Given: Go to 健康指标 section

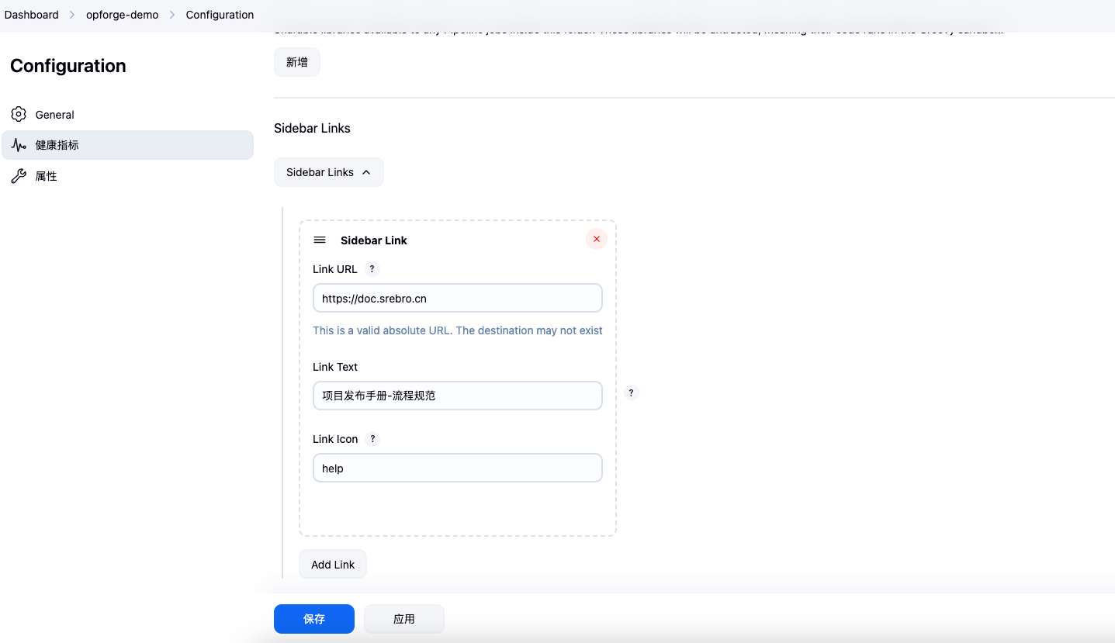Looking at the screenshot, I should pyautogui.click(x=57, y=145).
